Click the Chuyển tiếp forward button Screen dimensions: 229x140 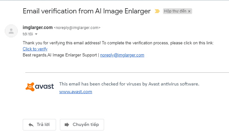pos(82,125)
